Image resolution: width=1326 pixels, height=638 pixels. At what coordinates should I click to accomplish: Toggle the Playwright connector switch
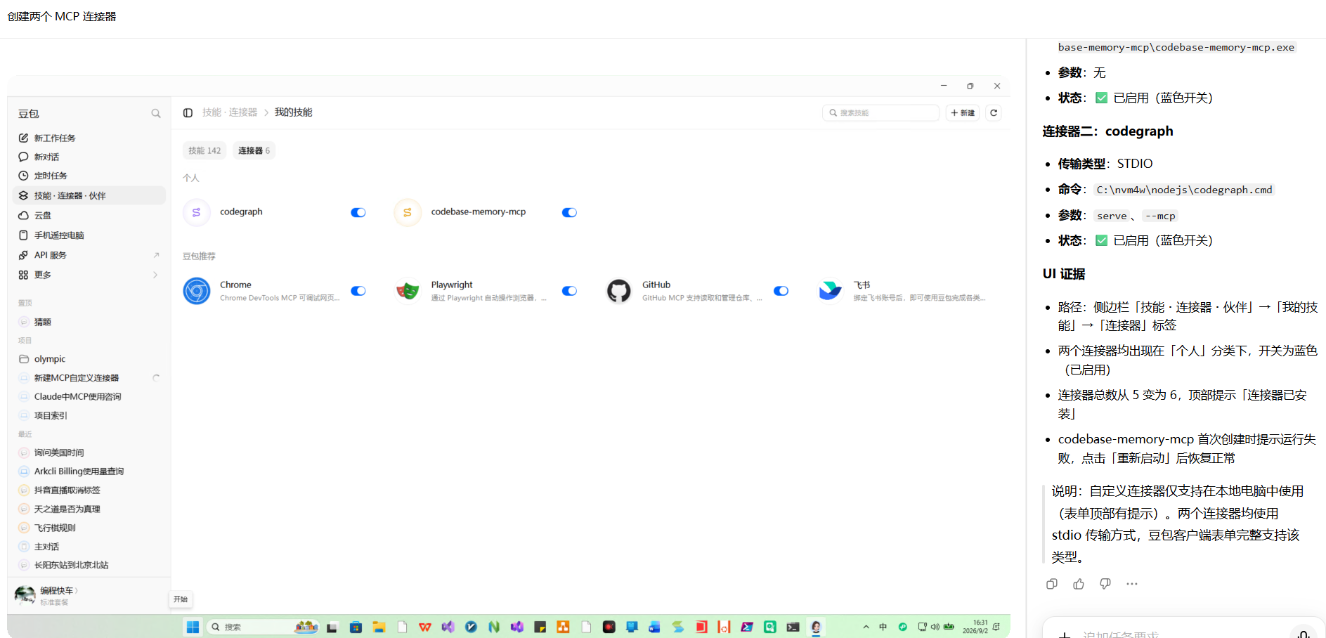pos(569,291)
